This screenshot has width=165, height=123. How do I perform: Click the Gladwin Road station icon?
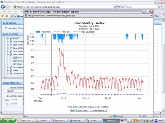(x=11, y=74)
